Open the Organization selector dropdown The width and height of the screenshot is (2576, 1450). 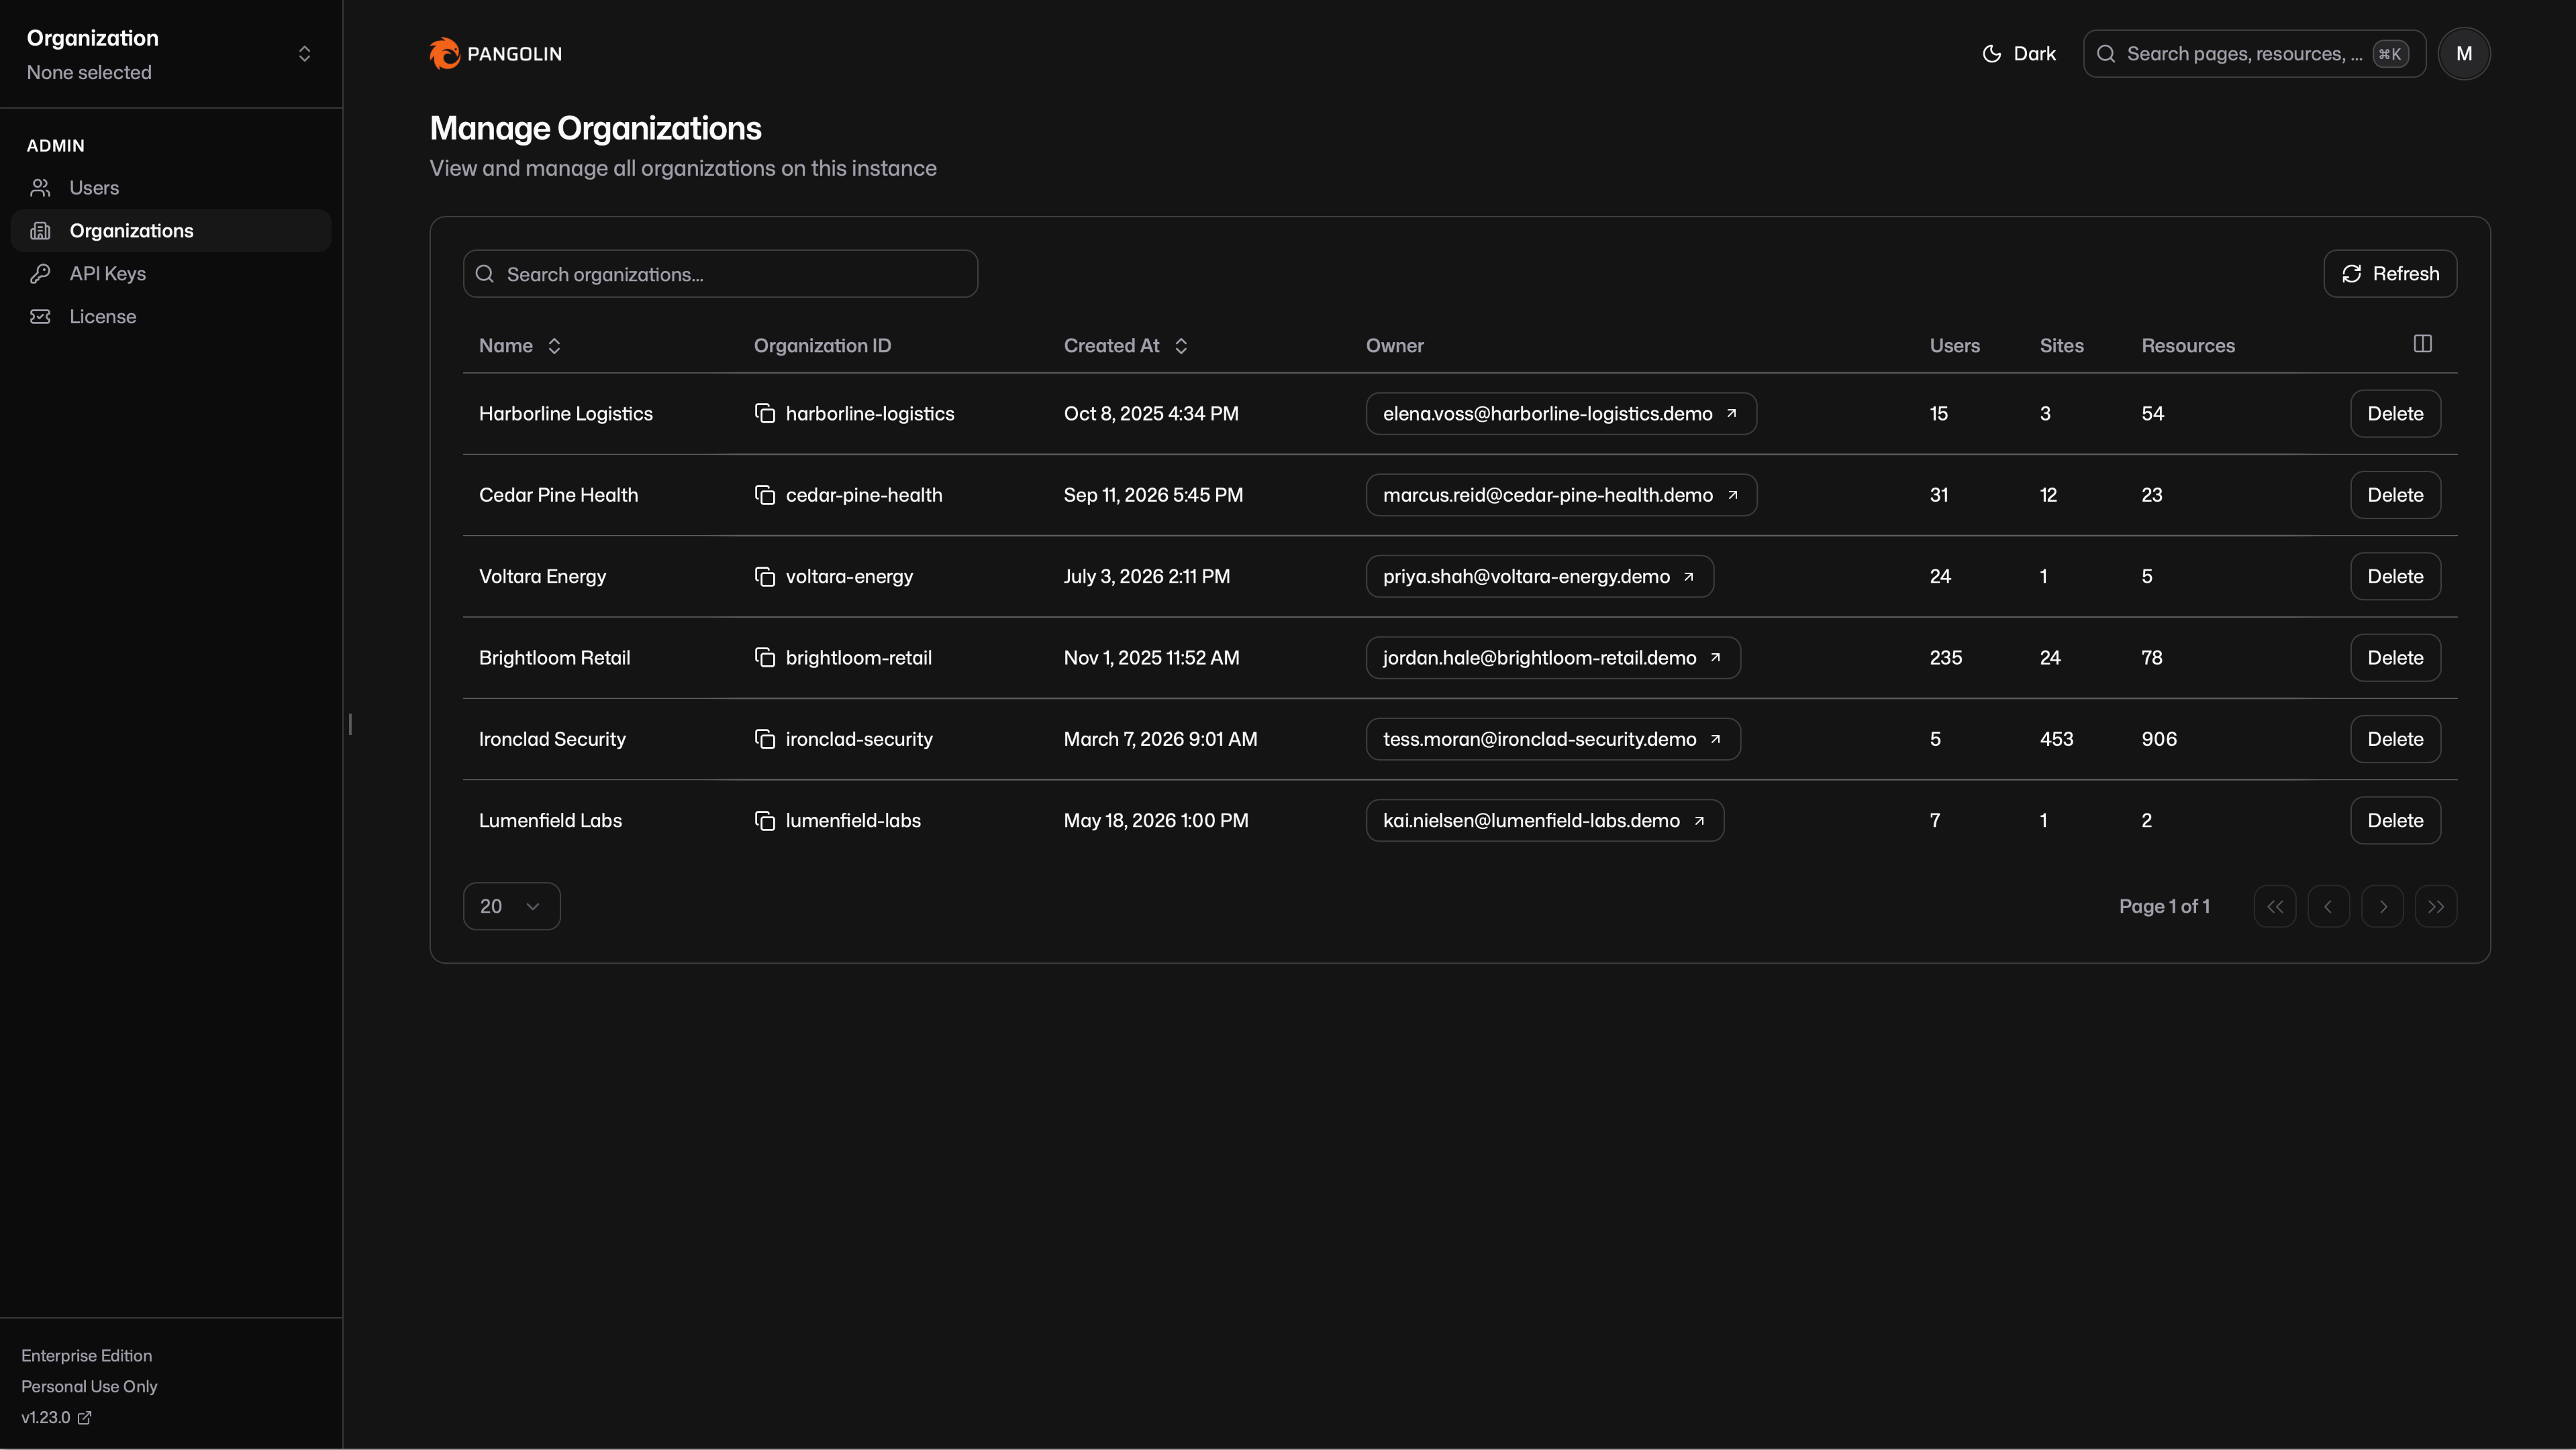(170, 54)
